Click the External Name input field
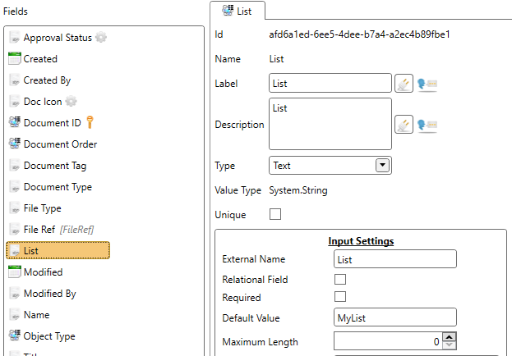The image size is (512, 356). pos(395,259)
